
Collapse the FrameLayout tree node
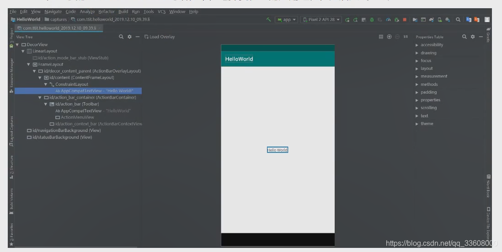pos(28,64)
